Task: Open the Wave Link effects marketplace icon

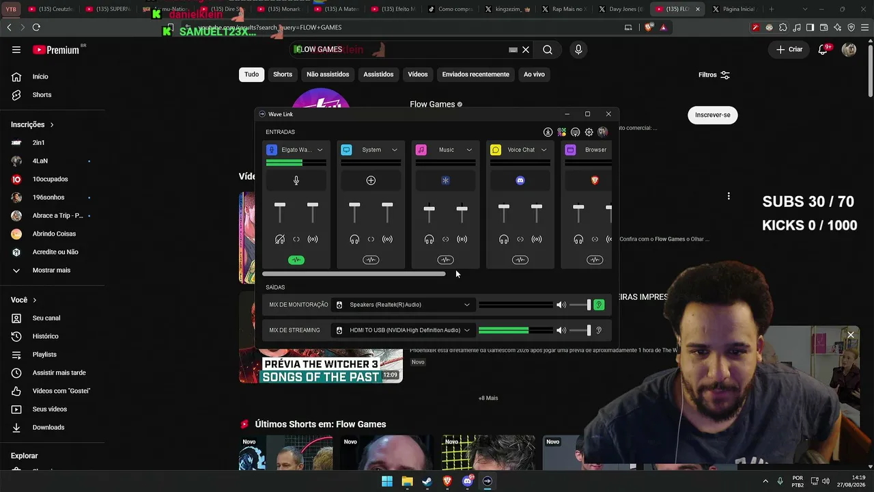Action: (x=561, y=132)
